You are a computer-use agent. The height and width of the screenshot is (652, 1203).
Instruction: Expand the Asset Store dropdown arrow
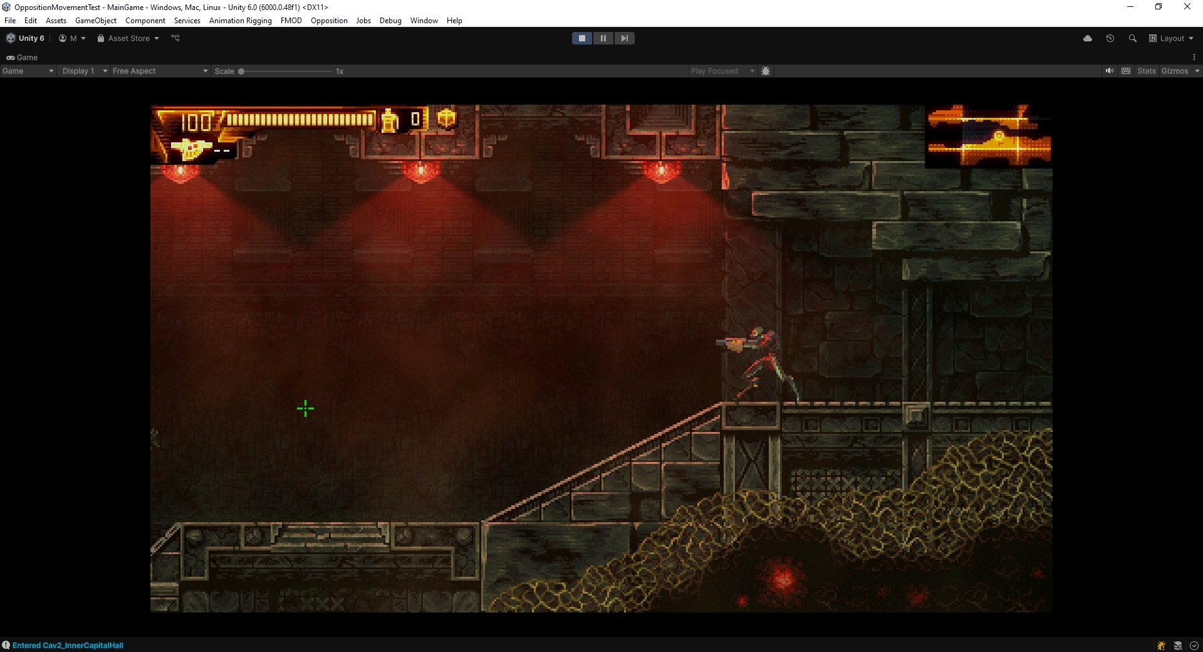(157, 38)
